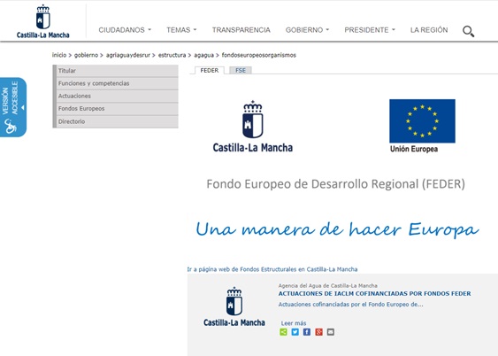Open the search magnifier icon
This screenshot has height=356, width=498.
469,32
